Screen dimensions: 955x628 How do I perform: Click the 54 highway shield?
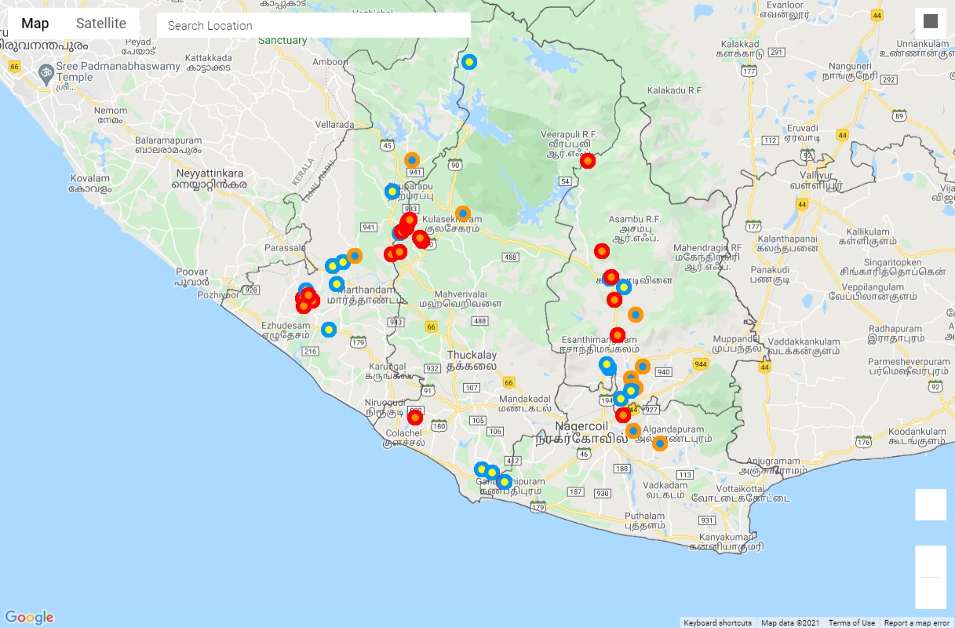click(565, 181)
